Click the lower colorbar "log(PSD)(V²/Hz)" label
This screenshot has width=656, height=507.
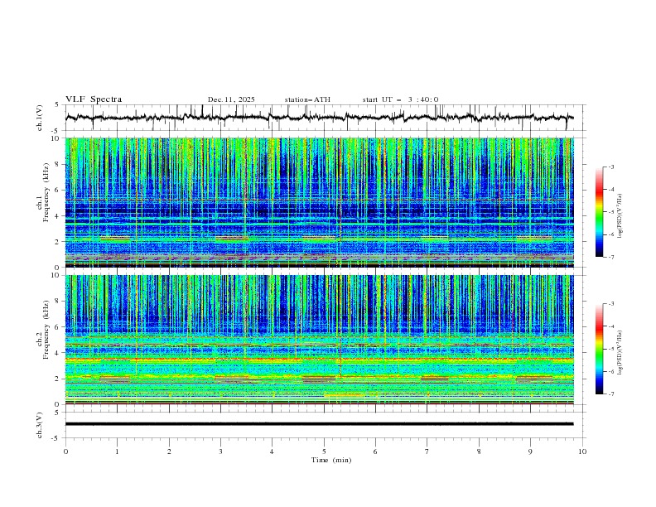[621, 352]
